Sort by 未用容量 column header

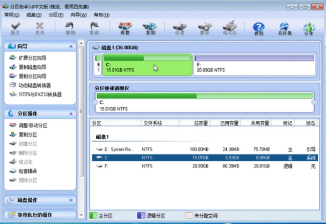256,123
